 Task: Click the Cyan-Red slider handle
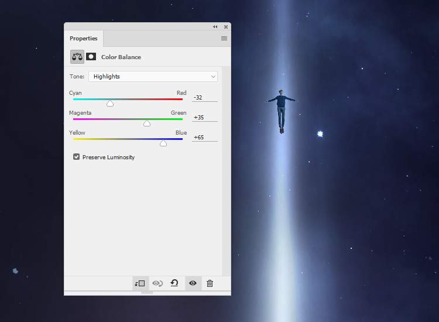click(x=109, y=103)
